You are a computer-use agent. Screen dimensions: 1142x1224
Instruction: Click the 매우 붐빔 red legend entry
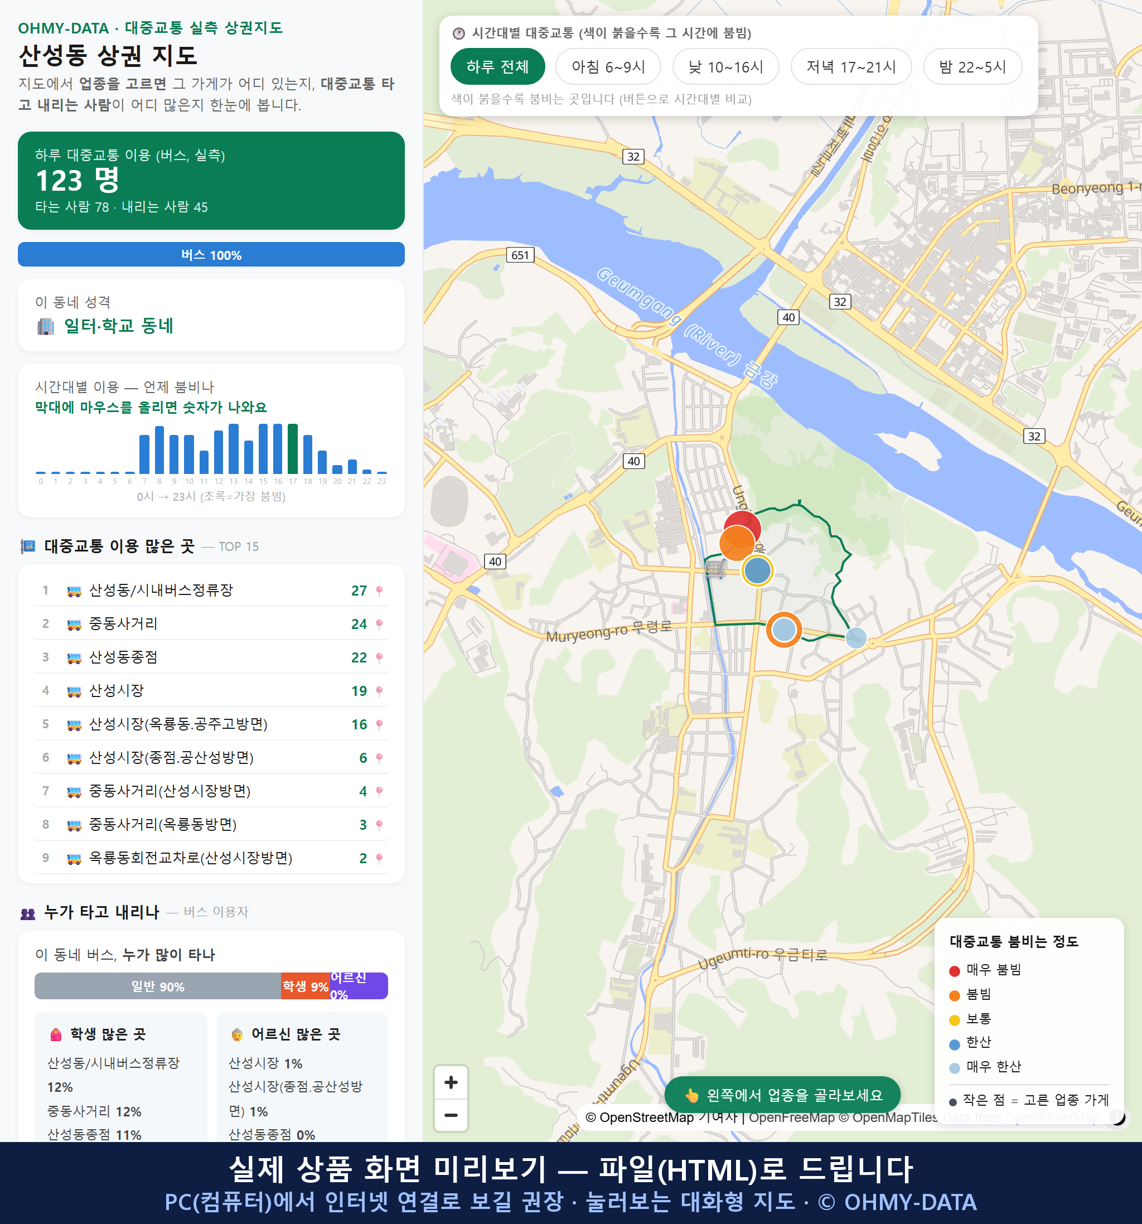click(985, 970)
